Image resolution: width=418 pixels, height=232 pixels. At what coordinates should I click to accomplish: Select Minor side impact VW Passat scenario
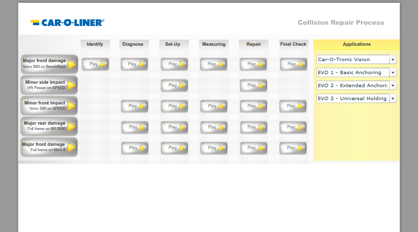coord(49,85)
